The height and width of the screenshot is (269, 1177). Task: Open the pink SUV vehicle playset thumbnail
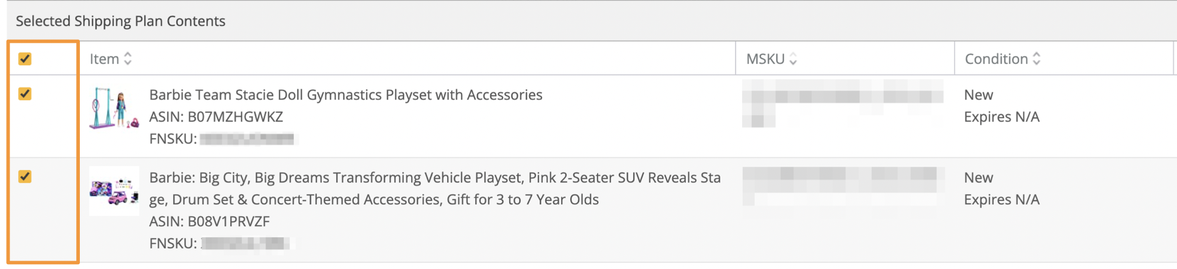pyautogui.click(x=114, y=191)
